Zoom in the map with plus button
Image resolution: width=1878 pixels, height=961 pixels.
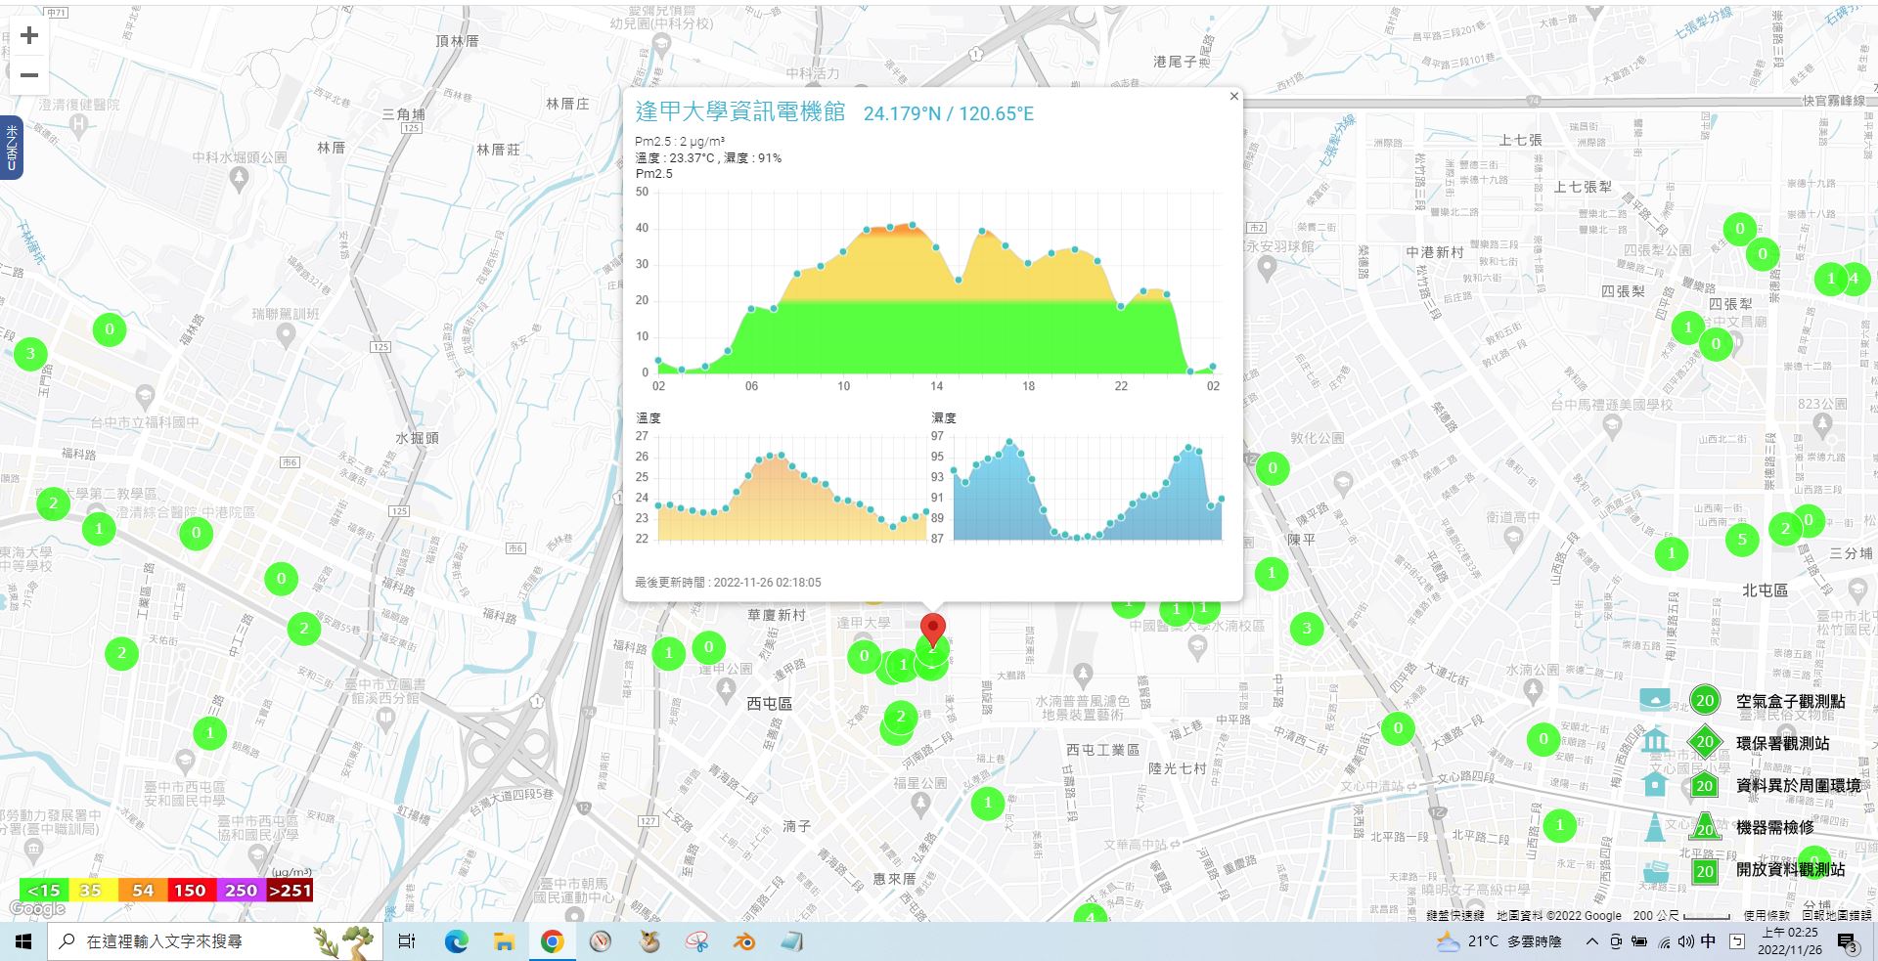[x=29, y=35]
